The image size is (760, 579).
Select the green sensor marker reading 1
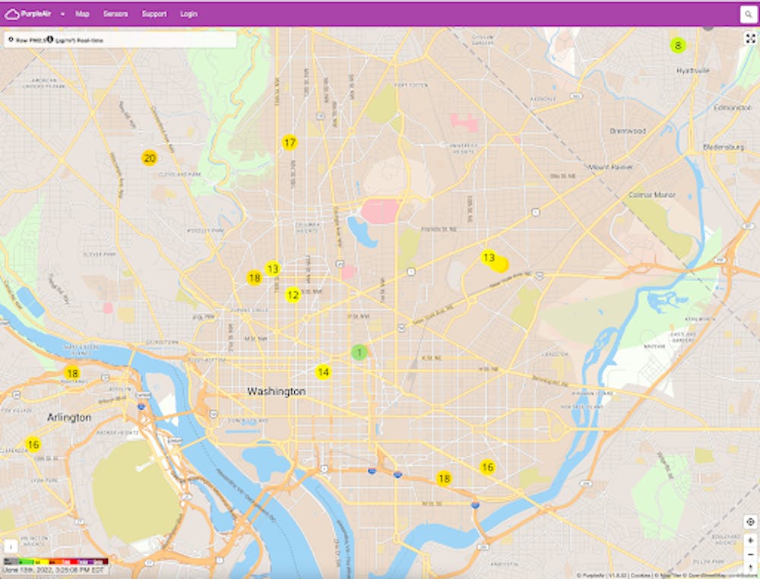tap(359, 353)
